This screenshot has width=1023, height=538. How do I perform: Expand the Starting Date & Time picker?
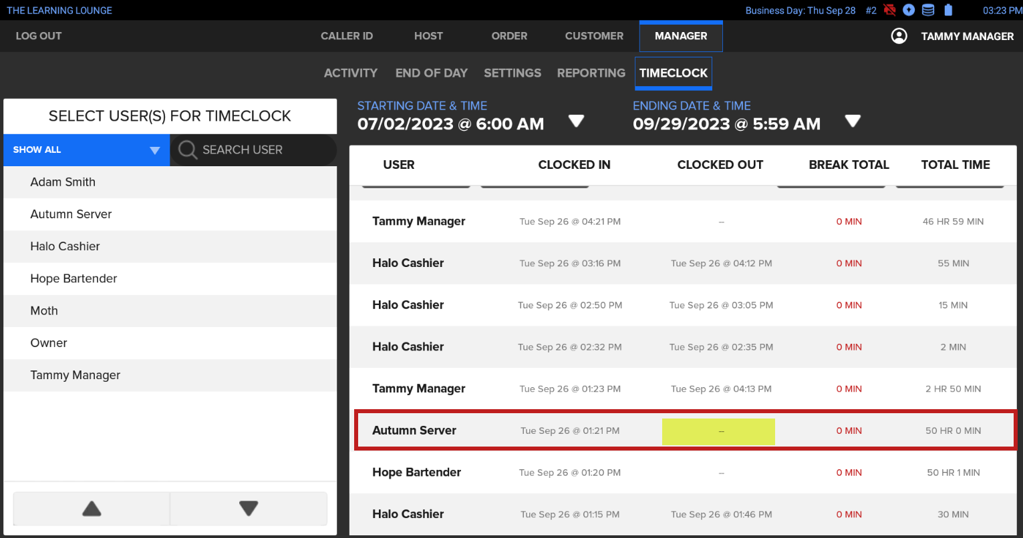[x=576, y=121]
